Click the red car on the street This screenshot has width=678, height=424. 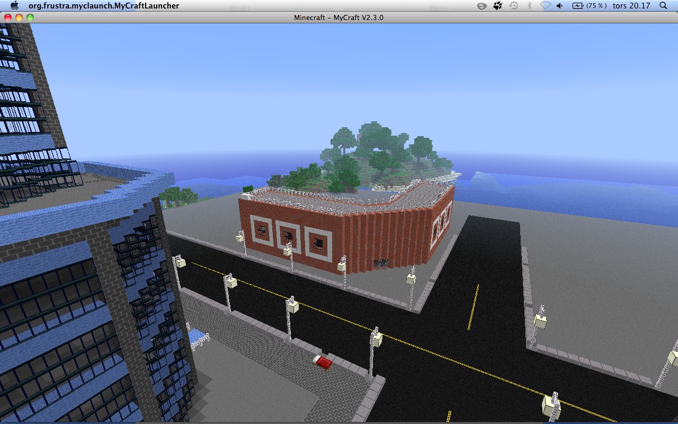323,361
